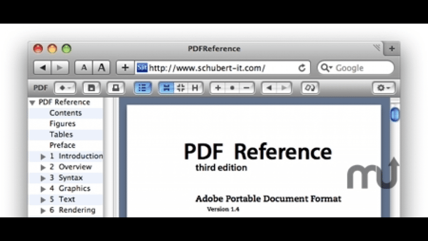Open Contents in the outline
The height and width of the screenshot is (241, 428).
65,113
